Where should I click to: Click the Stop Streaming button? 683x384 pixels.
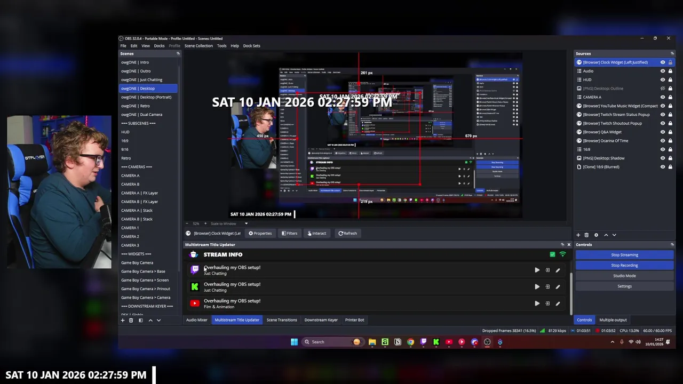click(624, 255)
